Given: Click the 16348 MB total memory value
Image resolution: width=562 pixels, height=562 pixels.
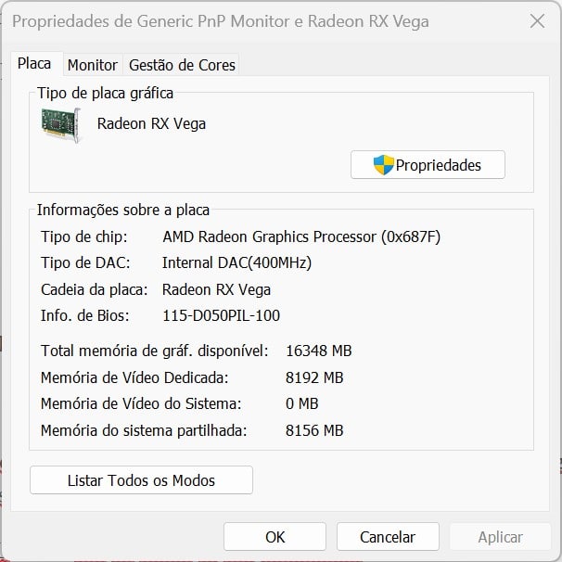Looking at the screenshot, I should click(319, 351).
